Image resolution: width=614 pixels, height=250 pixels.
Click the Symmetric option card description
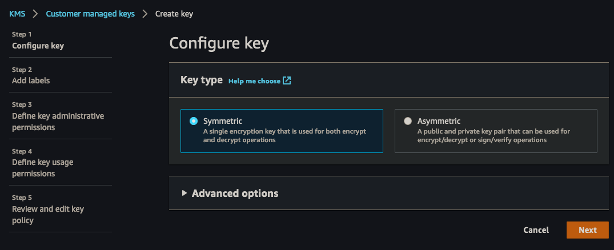click(284, 135)
